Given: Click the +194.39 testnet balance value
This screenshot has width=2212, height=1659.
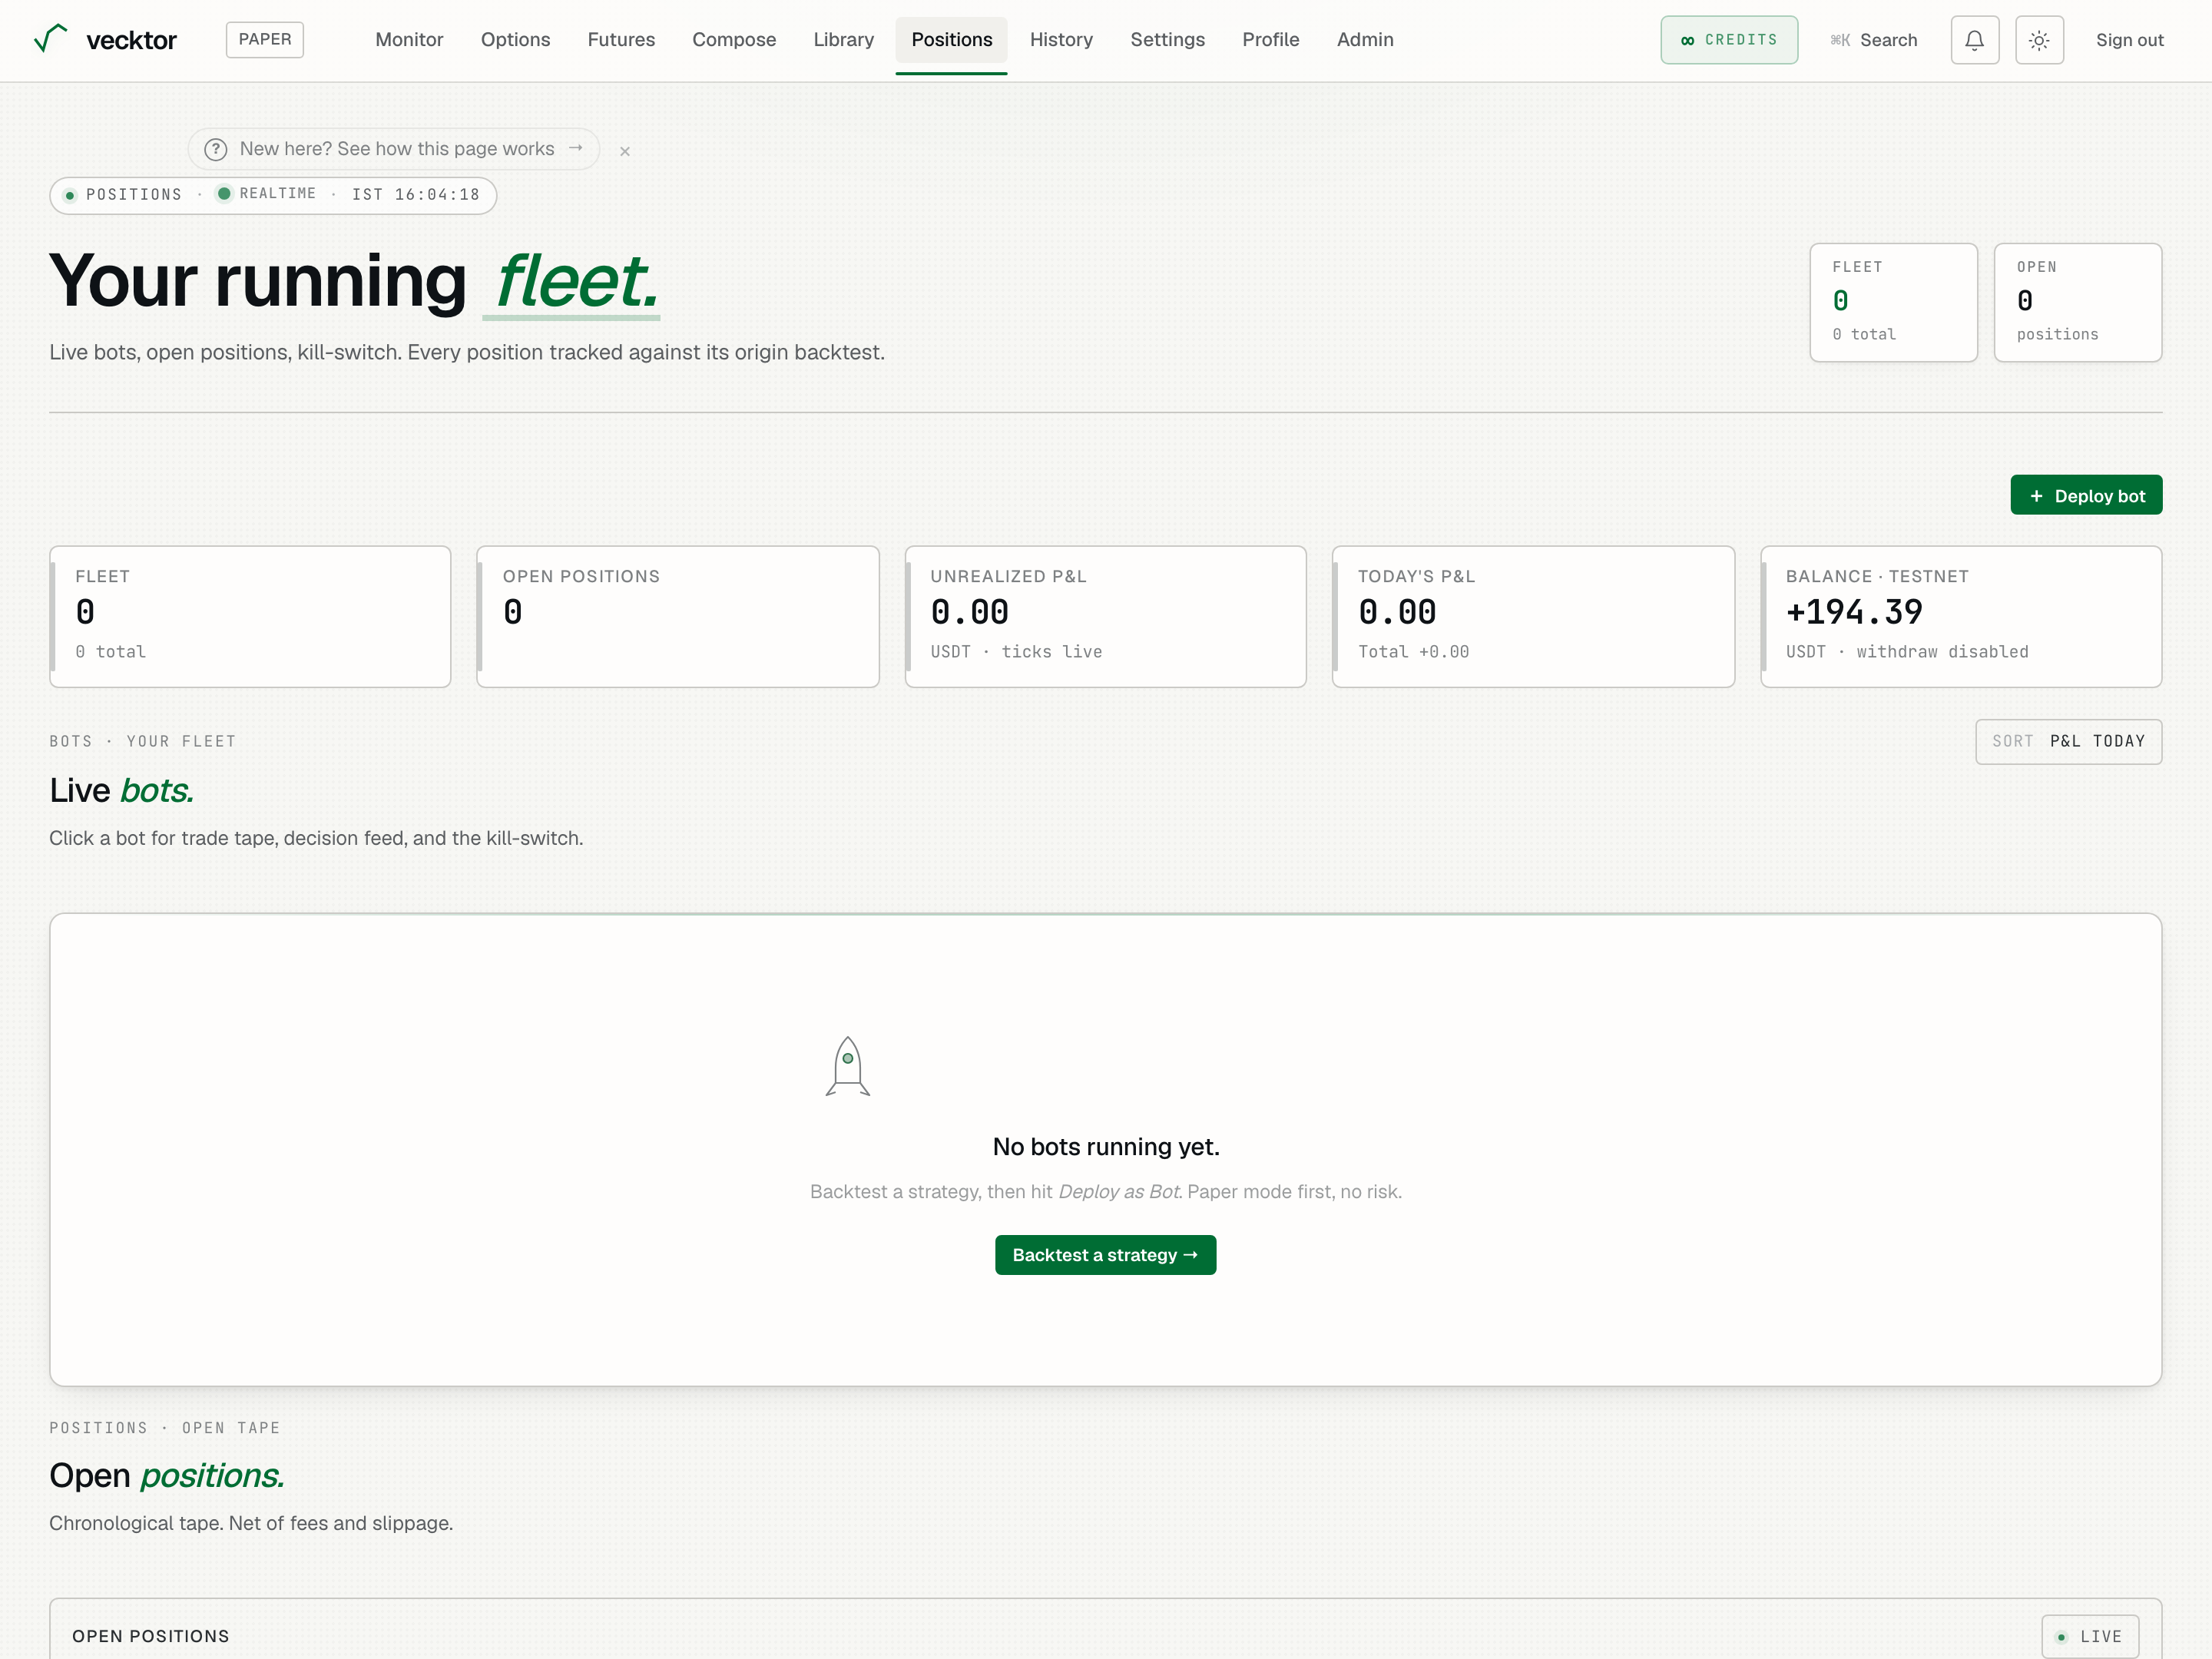Looking at the screenshot, I should (x=1854, y=611).
